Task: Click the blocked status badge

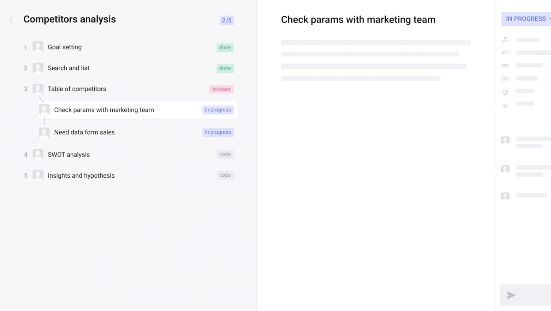Action: click(x=221, y=89)
